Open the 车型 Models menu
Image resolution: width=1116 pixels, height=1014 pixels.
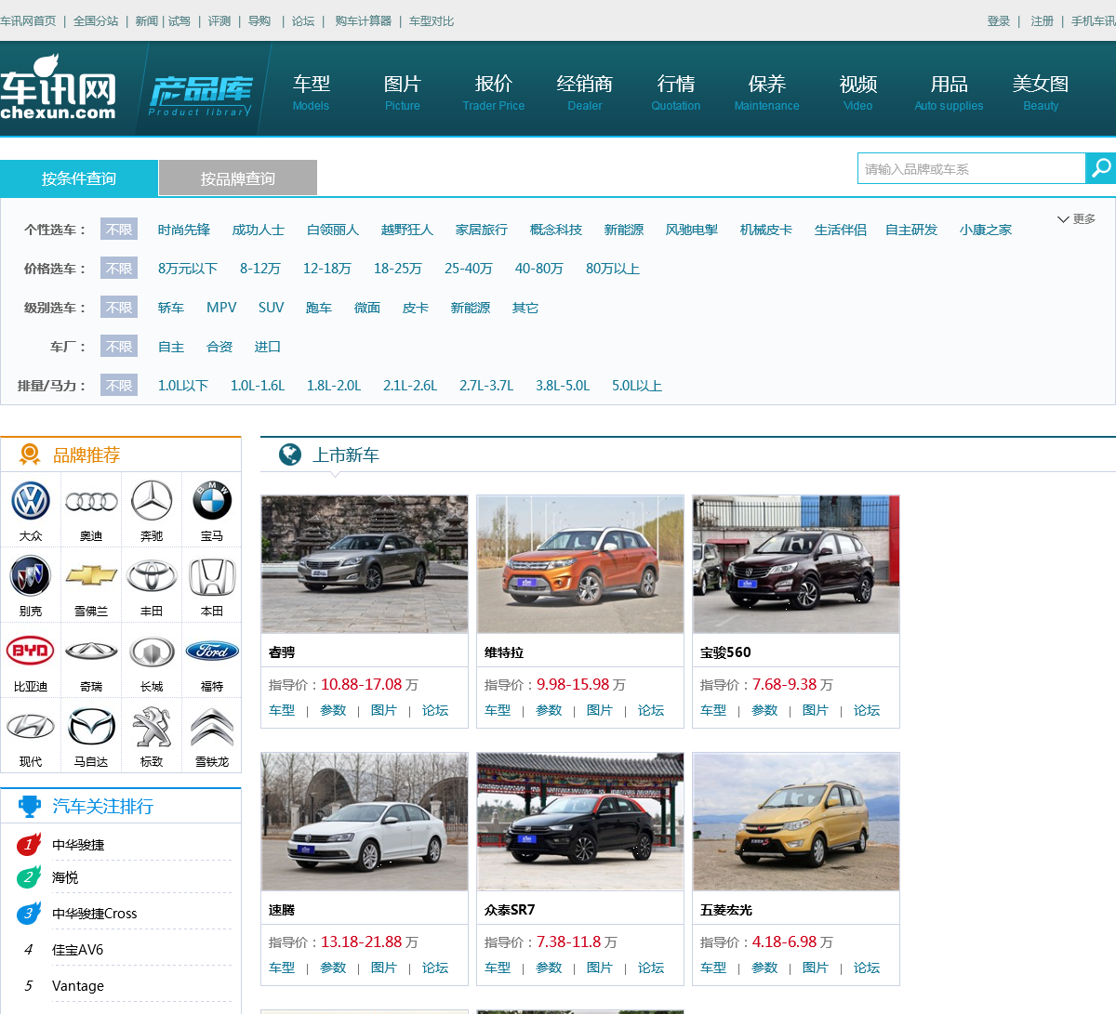click(x=312, y=92)
